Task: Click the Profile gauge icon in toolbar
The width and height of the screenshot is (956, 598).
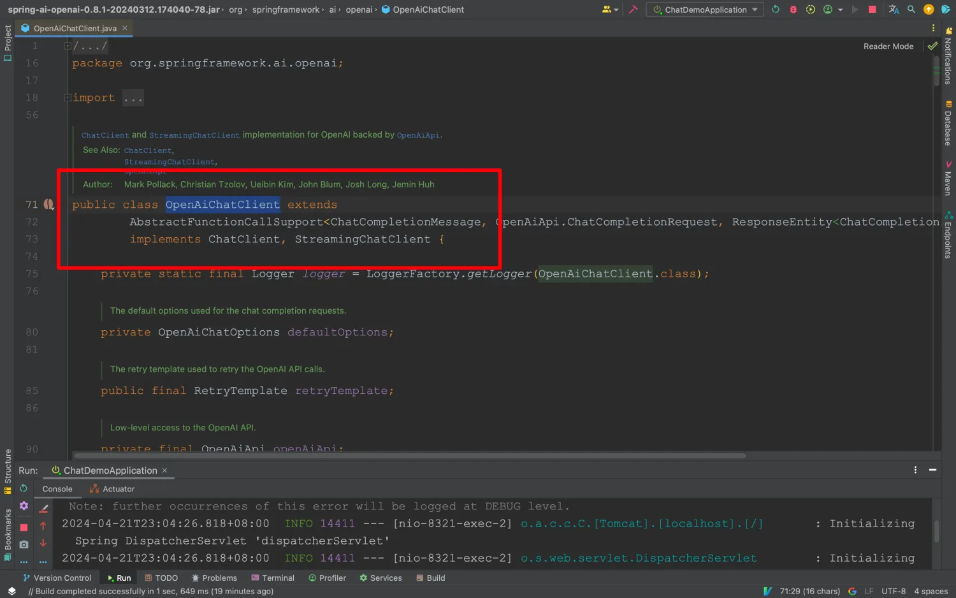Action: tap(828, 10)
